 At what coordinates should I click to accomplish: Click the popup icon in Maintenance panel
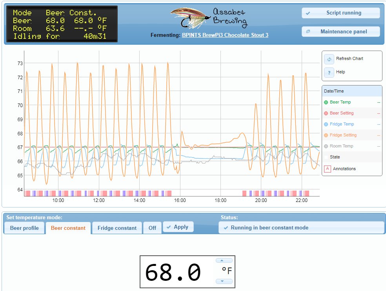click(308, 31)
